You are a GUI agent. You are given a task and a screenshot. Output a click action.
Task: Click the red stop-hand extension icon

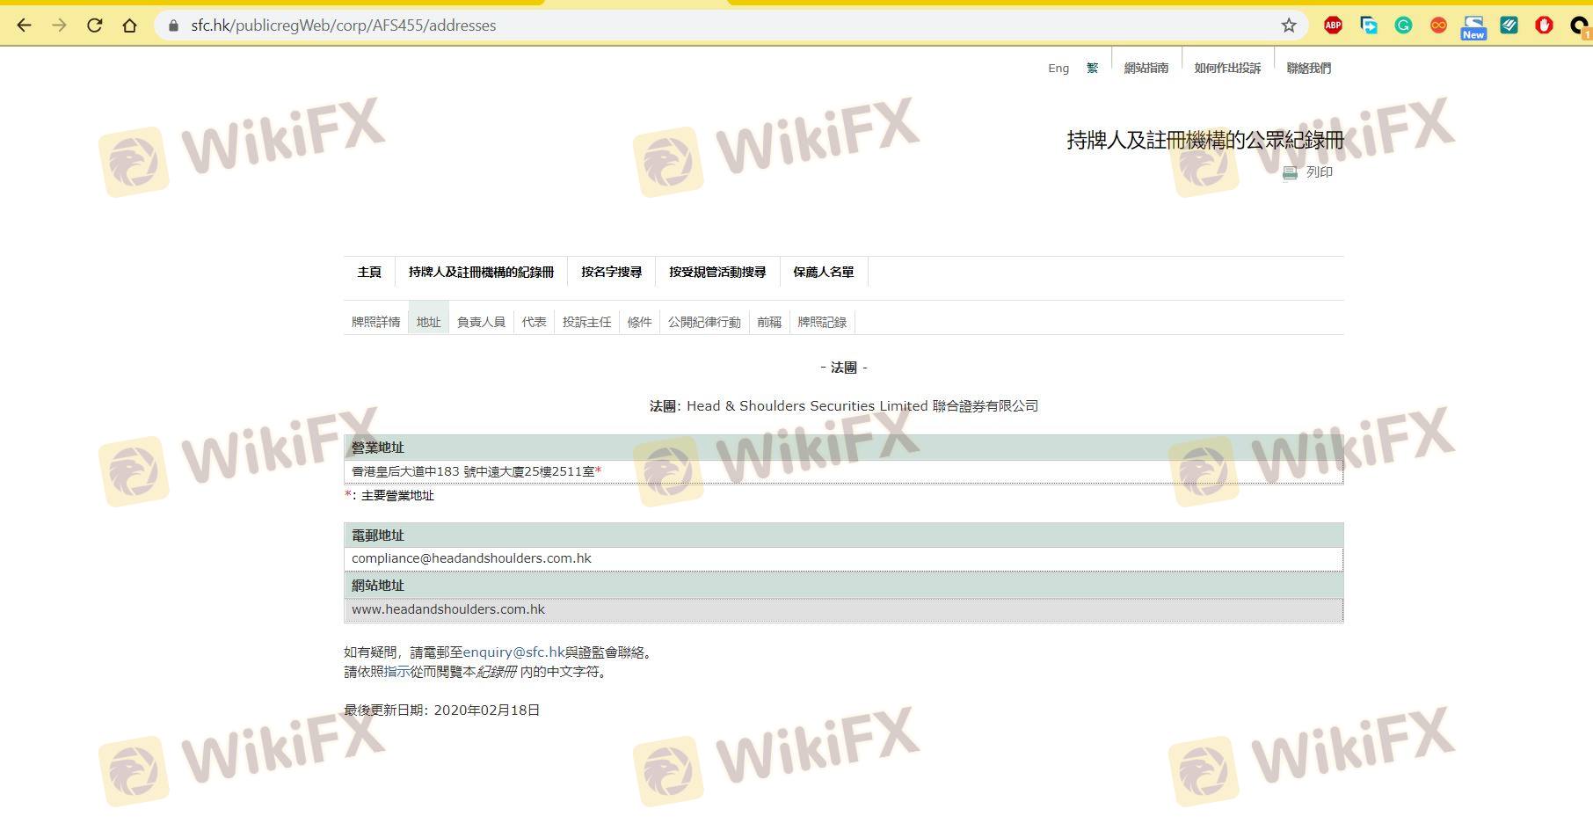(x=1544, y=26)
